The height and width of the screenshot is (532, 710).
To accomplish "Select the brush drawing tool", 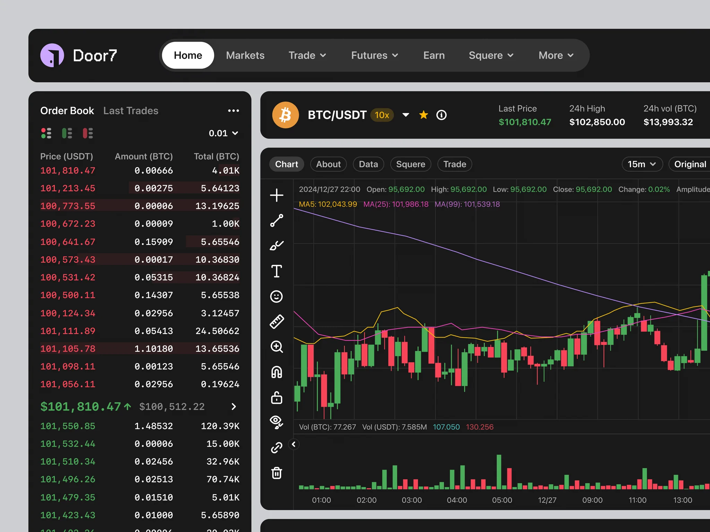I will tap(277, 246).
